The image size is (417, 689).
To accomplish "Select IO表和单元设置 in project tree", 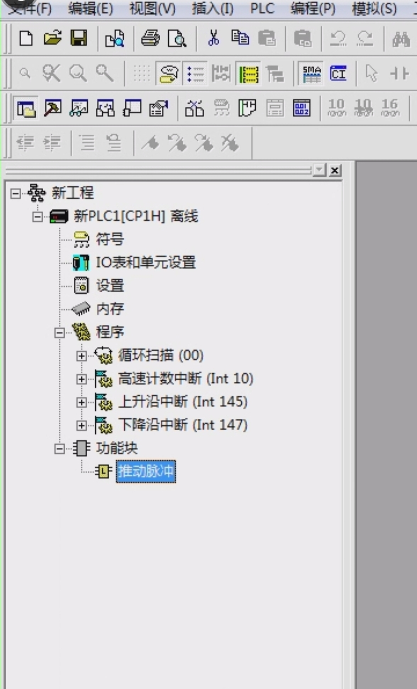I will [145, 263].
